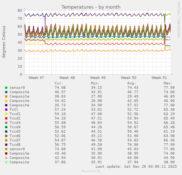
Task: Click the Tccd5 current value 52.62
Action: (x=60, y=132)
